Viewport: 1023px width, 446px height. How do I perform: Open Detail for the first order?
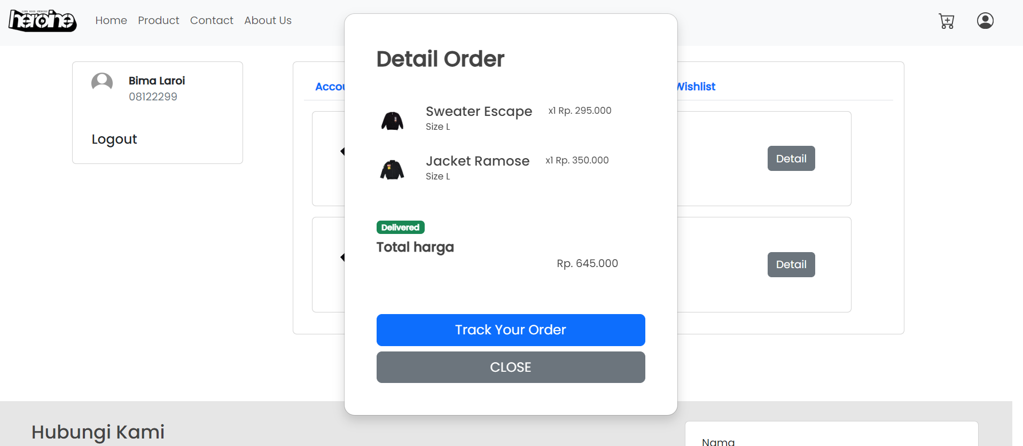tap(791, 159)
